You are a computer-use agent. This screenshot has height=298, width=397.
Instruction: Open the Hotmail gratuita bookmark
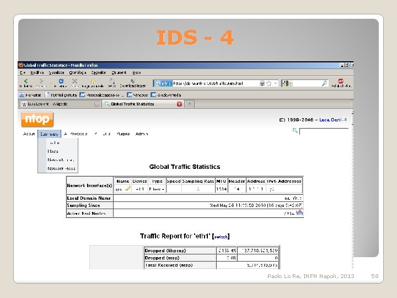pos(61,95)
